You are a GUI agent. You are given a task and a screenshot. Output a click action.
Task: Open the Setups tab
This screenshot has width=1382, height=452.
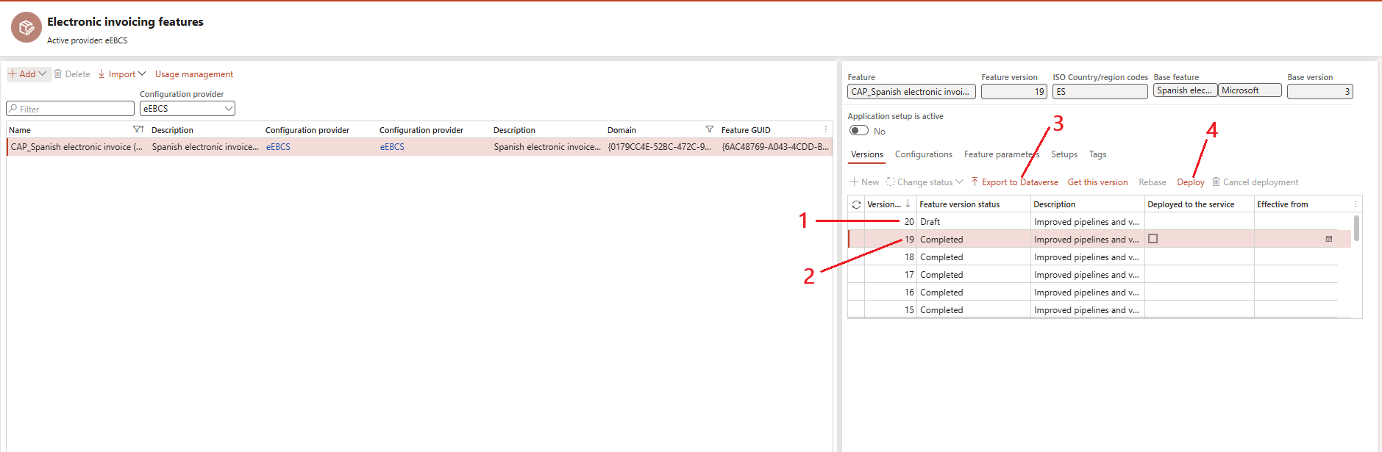[1064, 154]
